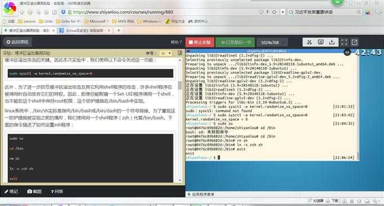This screenshot has width=384, height=206.
Task: Click the scissors clipboard tool icon
Action: [309, 42]
